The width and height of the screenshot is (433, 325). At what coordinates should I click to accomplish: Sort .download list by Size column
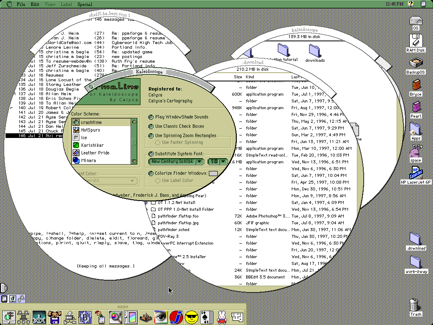[x=238, y=77]
